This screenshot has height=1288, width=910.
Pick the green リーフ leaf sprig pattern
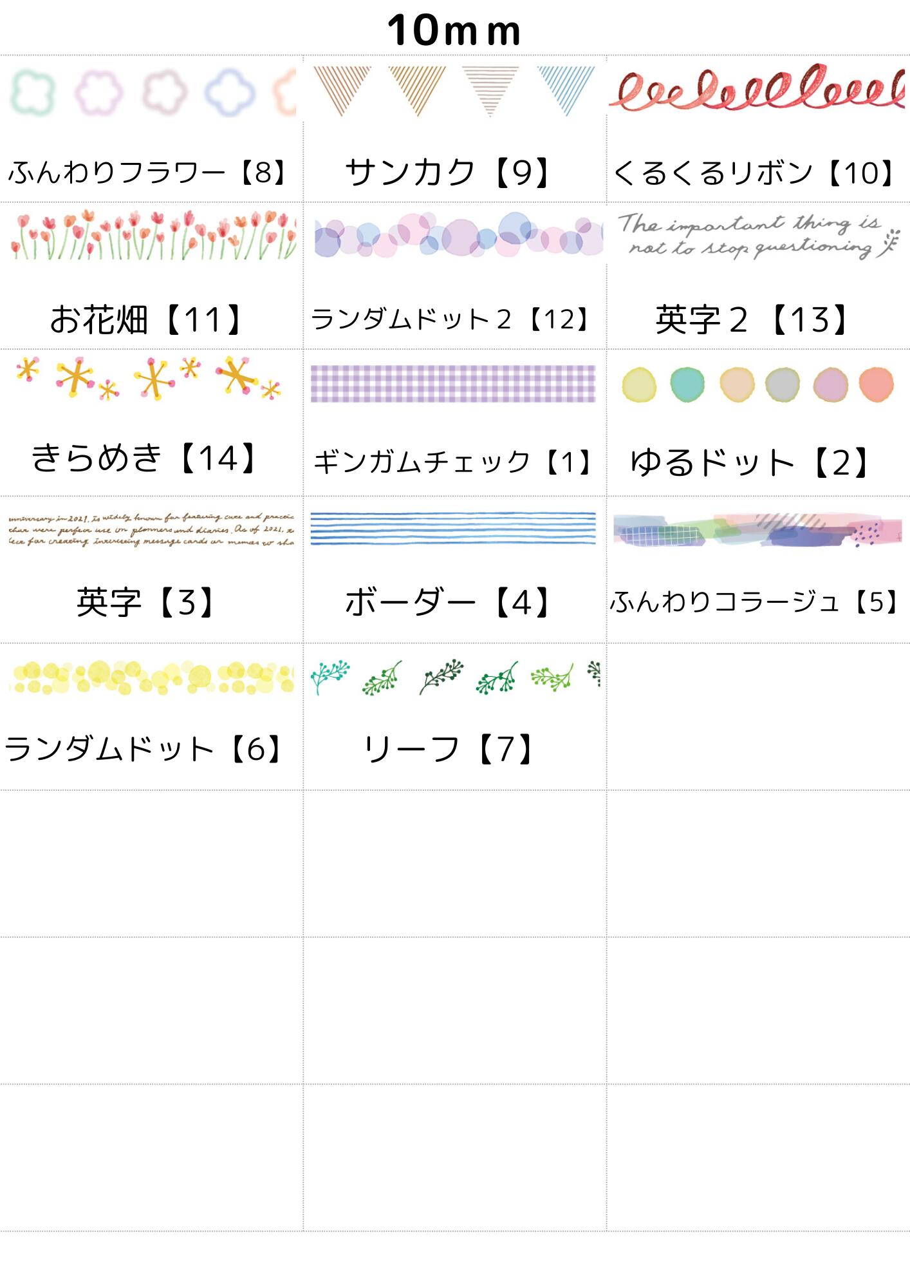454,677
